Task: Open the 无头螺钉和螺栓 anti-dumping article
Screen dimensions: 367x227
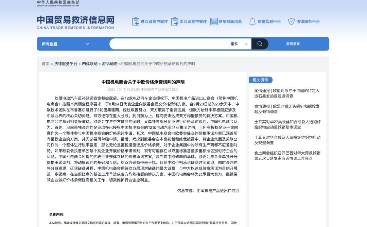Action: pos(287,109)
